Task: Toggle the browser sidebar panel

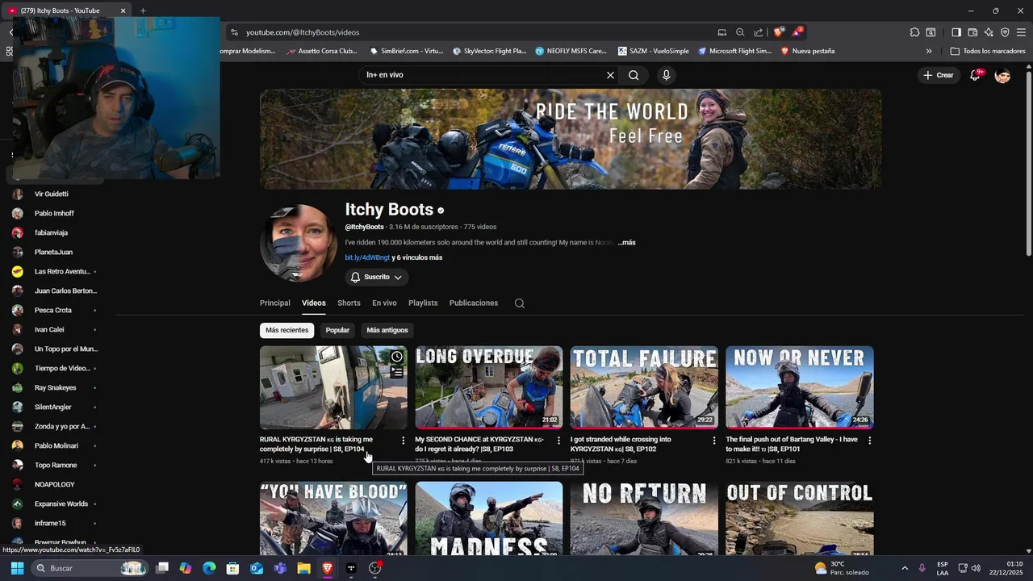Action: tap(956, 32)
